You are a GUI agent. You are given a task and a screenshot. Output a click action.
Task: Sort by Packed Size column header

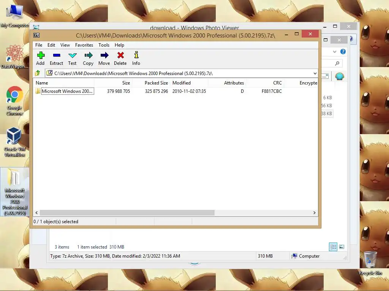[x=151, y=83]
